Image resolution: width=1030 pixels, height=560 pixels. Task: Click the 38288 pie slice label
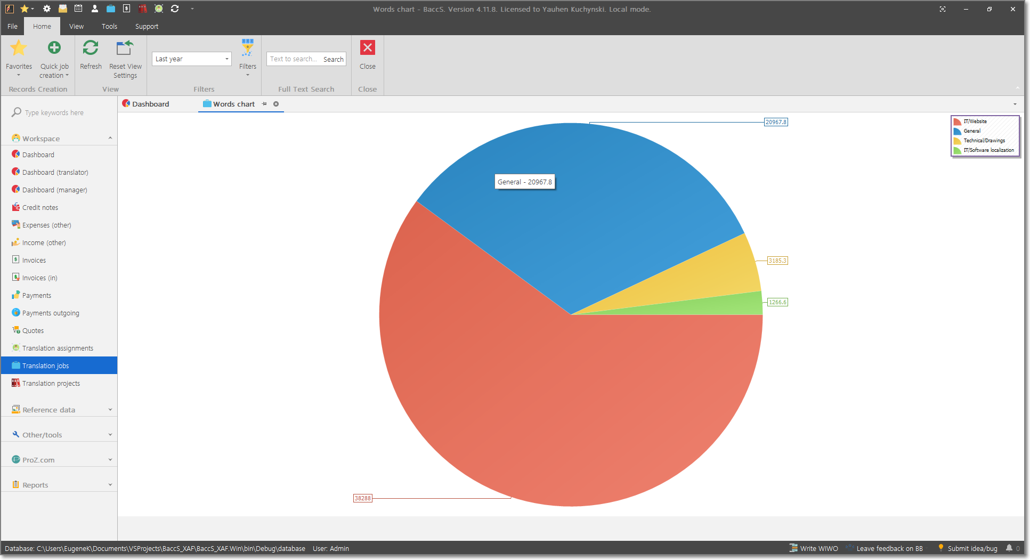pyautogui.click(x=363, y=498)
